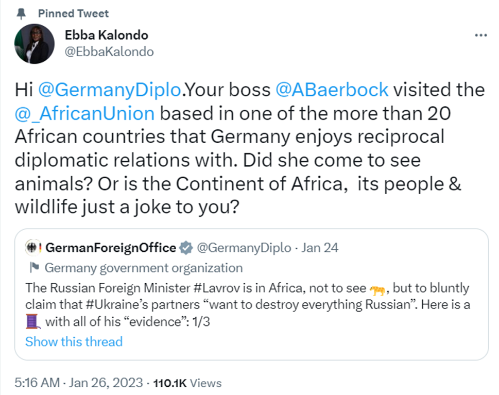The height and width of the screenshot is (395, 499).
Task: View the 110.1K Views analytics
Action: click(x=187, y=383)
